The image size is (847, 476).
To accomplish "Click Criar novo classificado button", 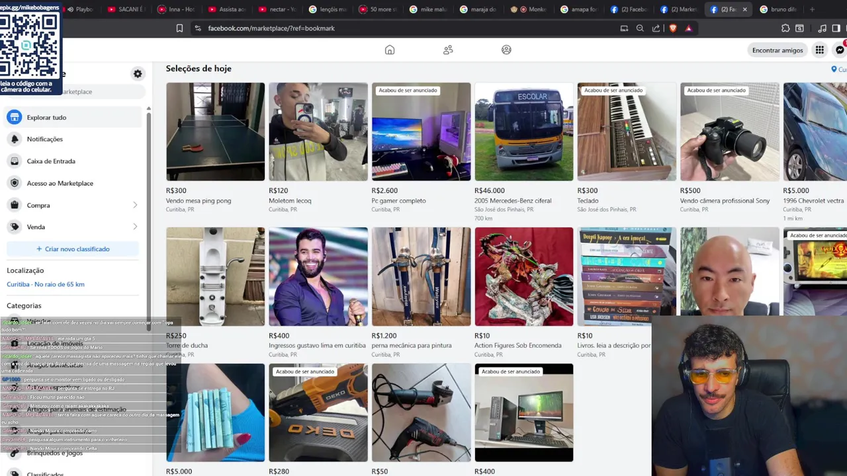I will click(73, 249).
